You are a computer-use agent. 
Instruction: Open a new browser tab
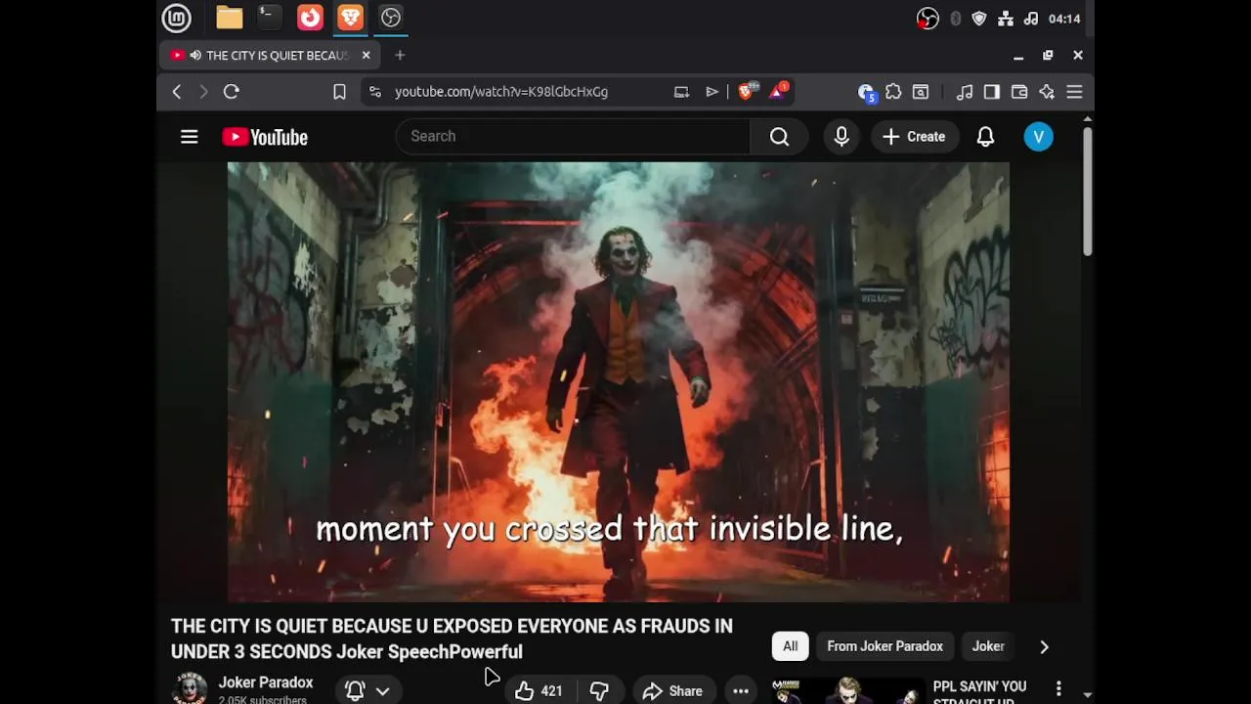click(400, 55)
